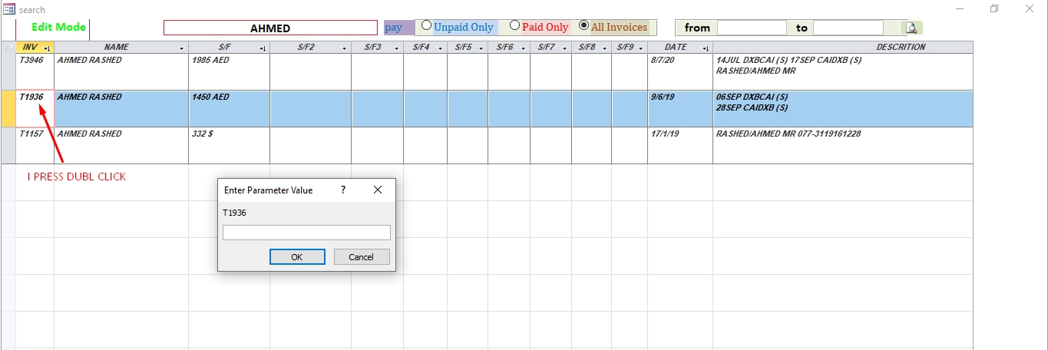
Task: Open the S/F2 column filter dropdown
Action: point(345,48)
